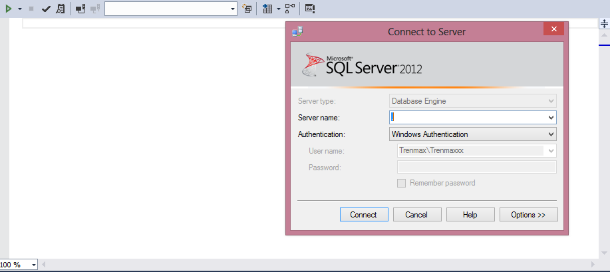Click the Connect icon in toolbar
The height and width of the screenshot is (272, 610).
80,9
